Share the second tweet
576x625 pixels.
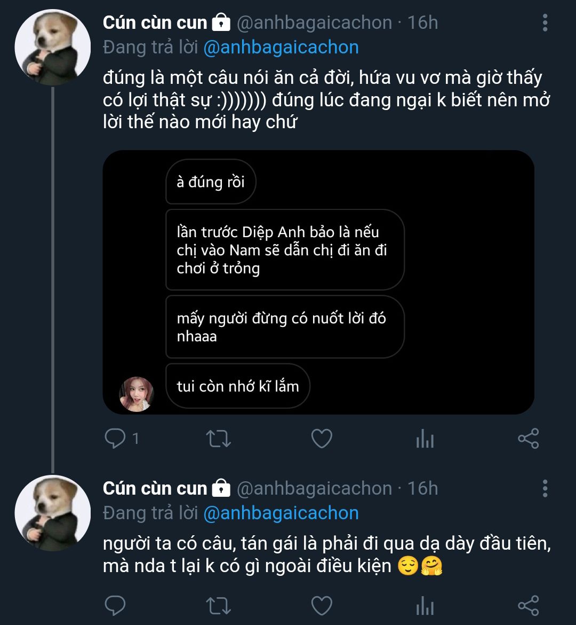(529, 606)
